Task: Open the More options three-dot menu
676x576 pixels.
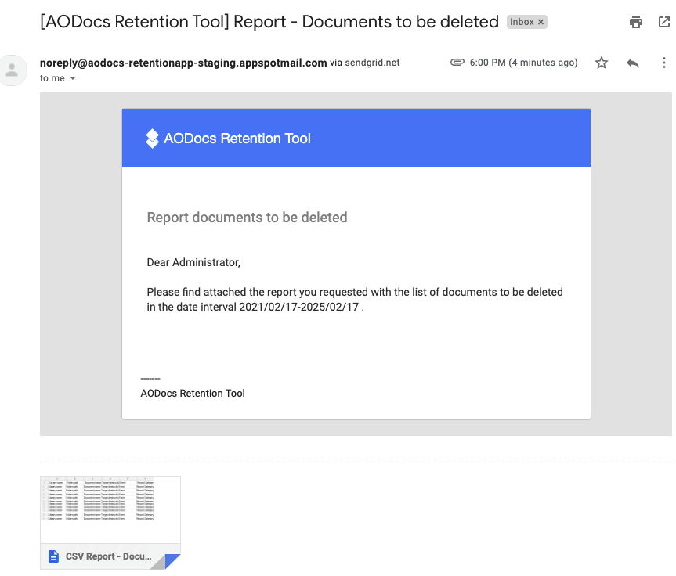Action: tap(664, 63)
